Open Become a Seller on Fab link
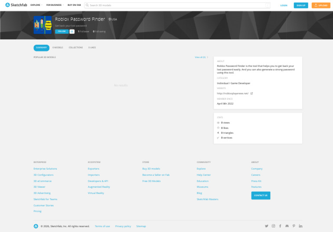 point(156,175)
